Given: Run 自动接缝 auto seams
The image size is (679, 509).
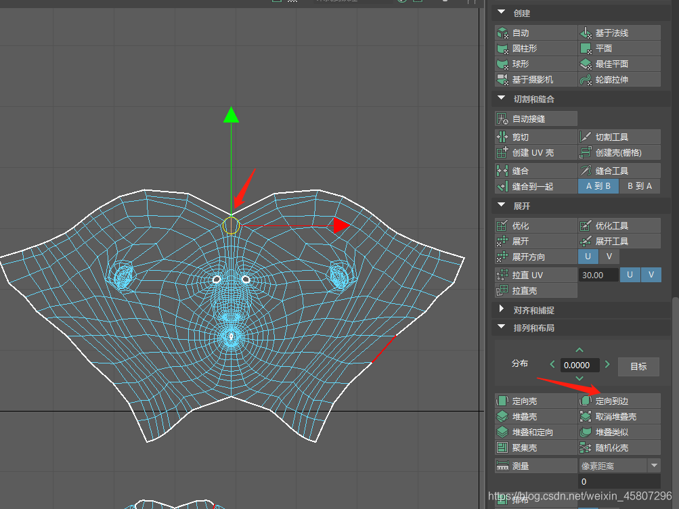Looking at the screenshot, I should (x=536, y=118).
